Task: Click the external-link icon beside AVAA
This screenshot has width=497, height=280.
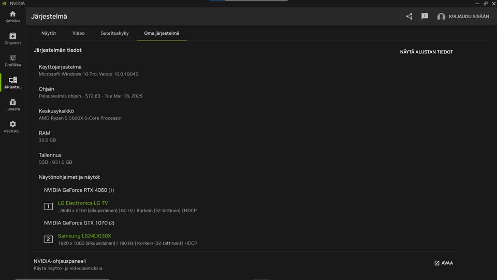Action: (x=437, y=263)
